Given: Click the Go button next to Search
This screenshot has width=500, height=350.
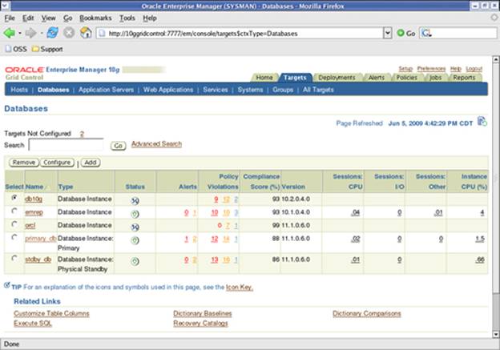Looking at the screenshot, I should coord(119,146).
